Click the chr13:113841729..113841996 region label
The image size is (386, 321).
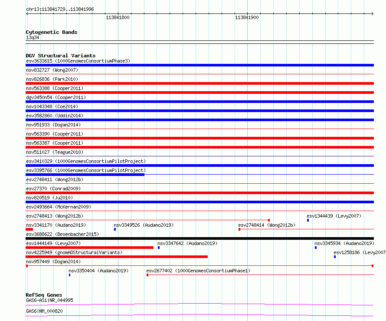coord(60,9)
